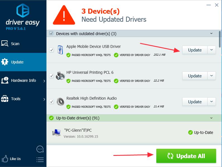The height and width of the screenshot is (167, 222).
Task: Click the HP printer device icon
Action: coord(60,76)
